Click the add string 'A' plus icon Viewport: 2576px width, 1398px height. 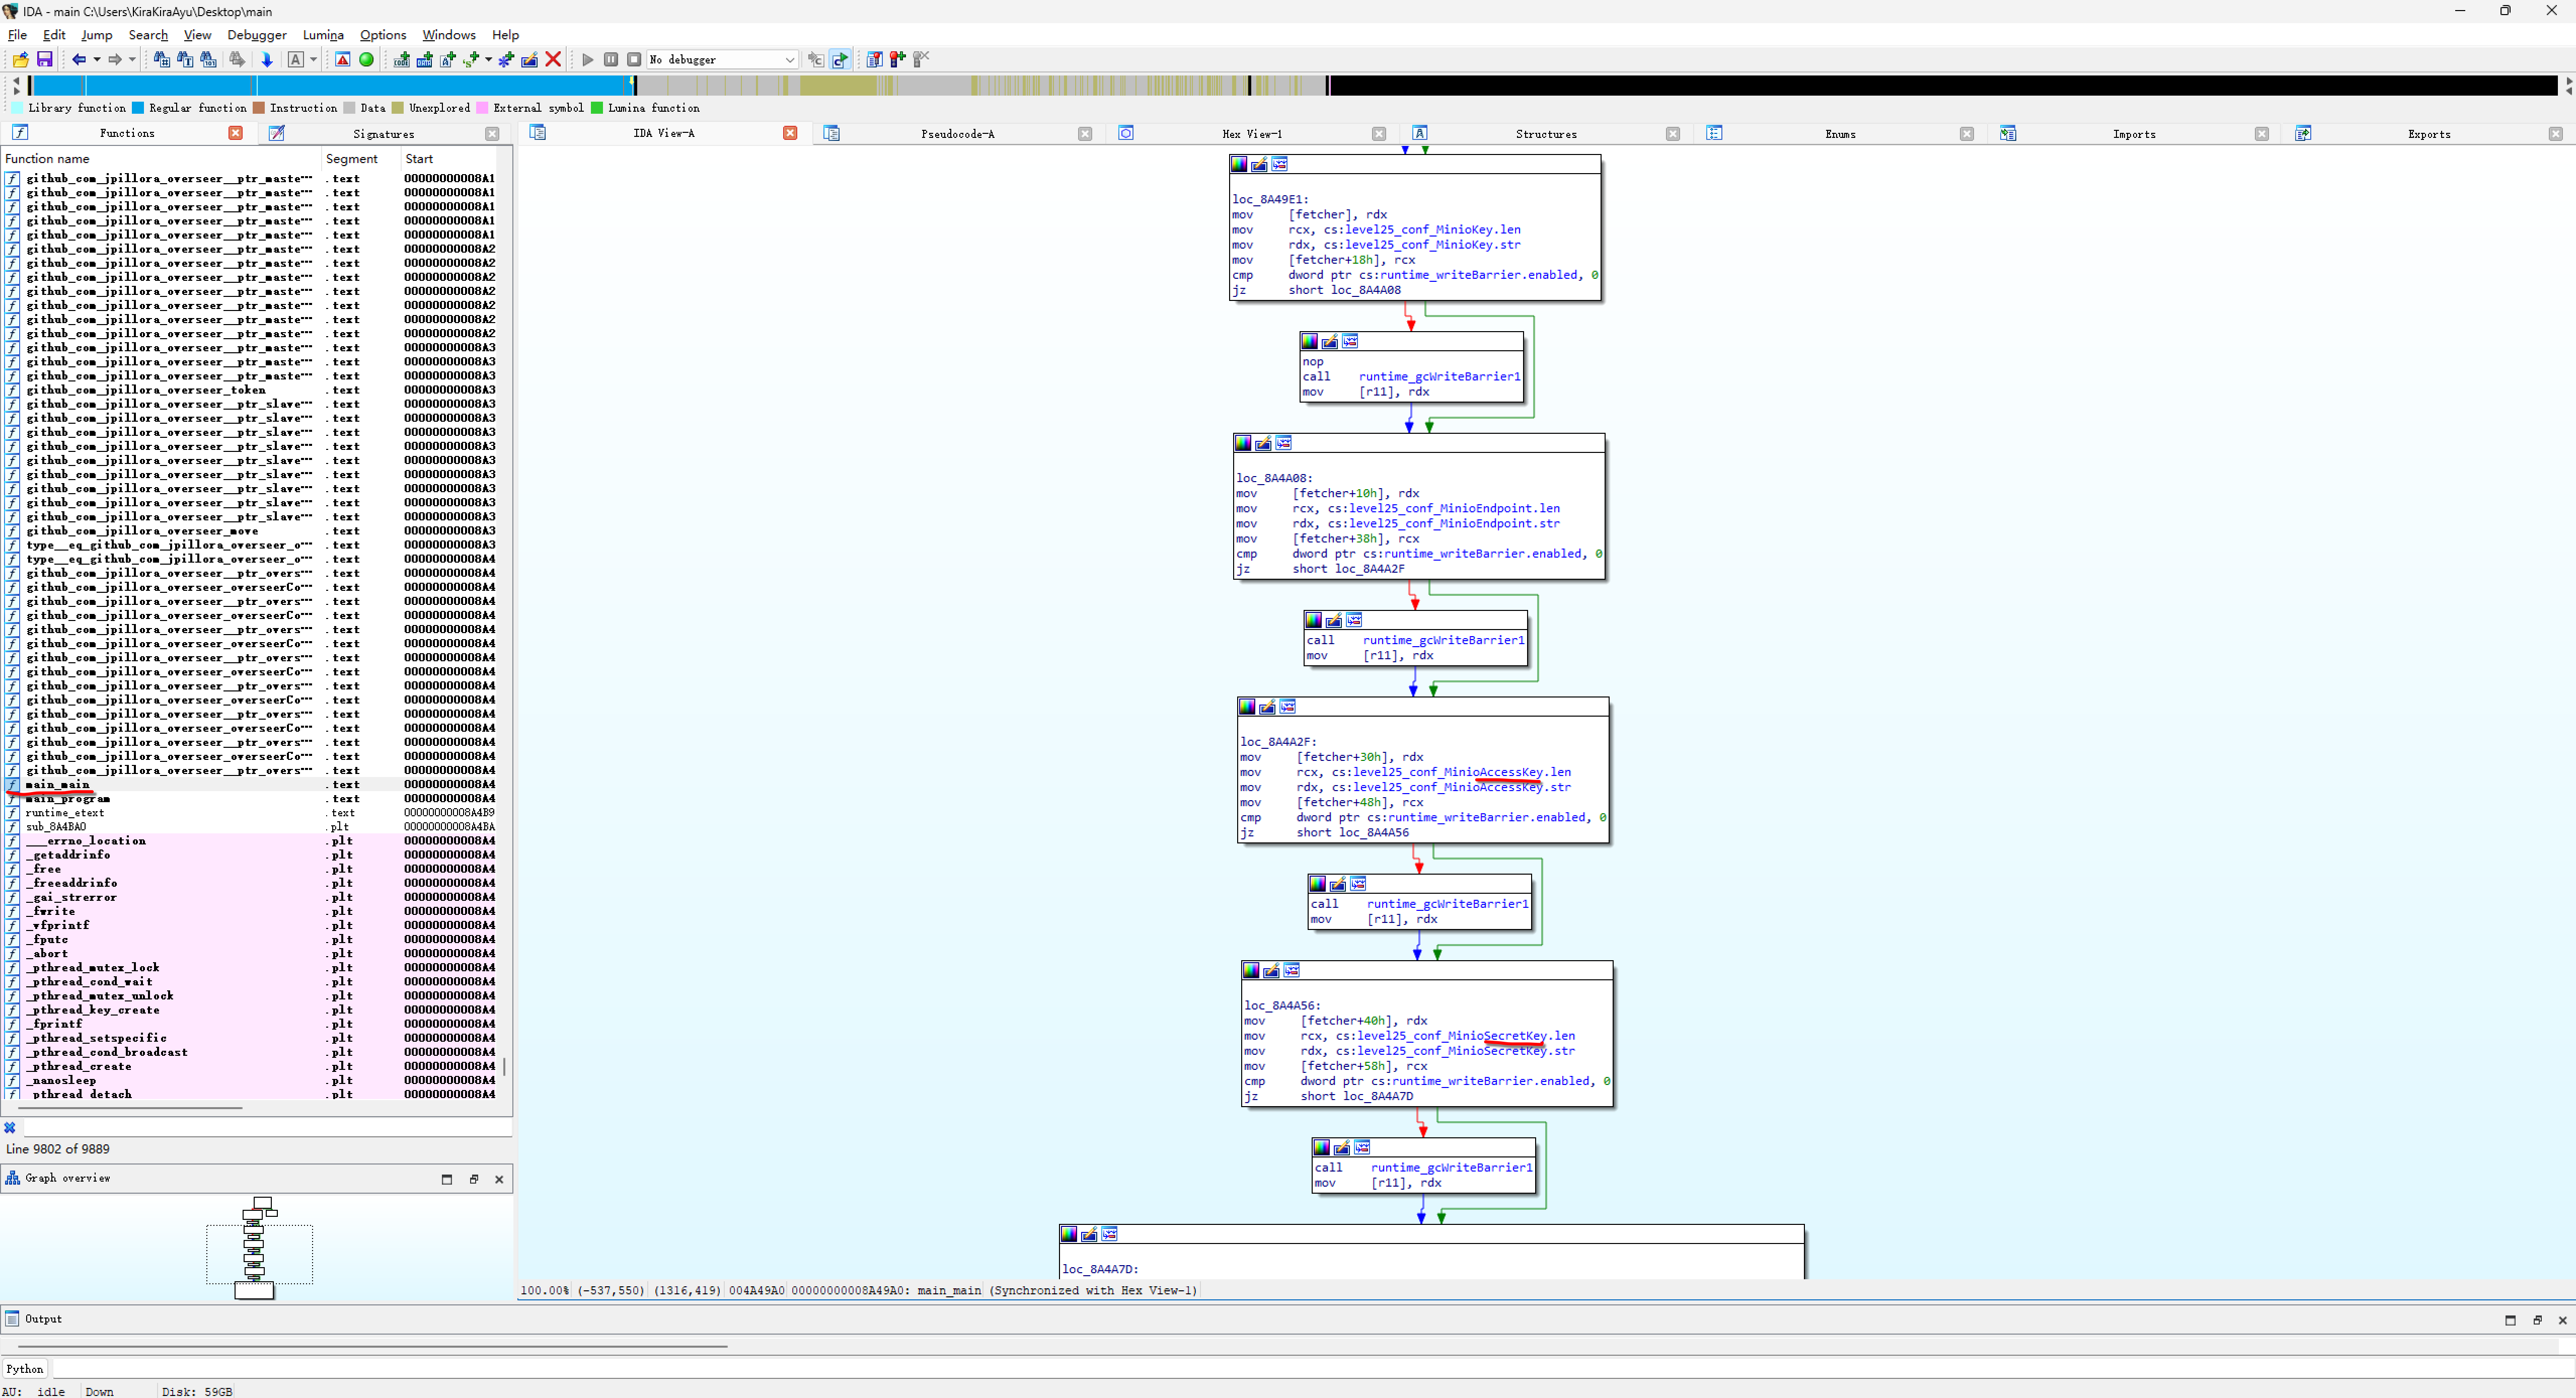(447, 60)
